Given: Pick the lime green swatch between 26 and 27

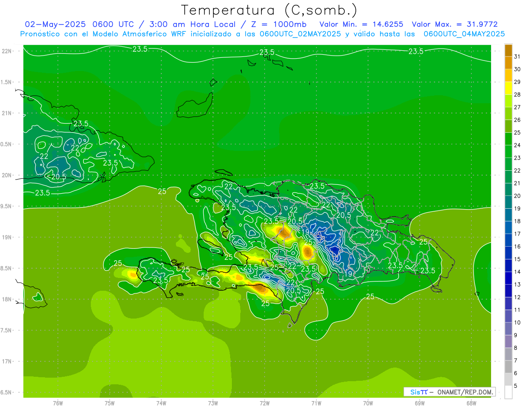Looking at the screenshot, I should point(508,113).
